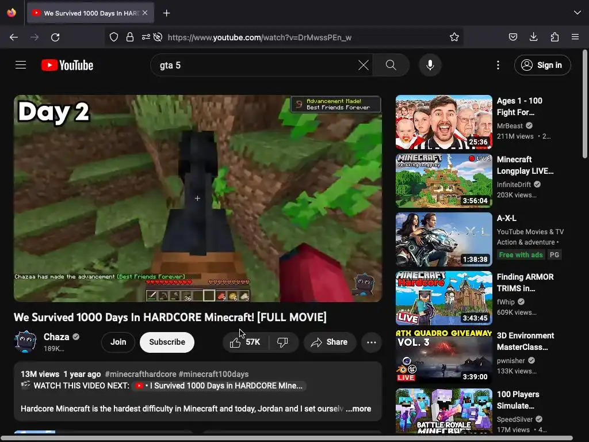Like the video with thumbs up
589x442 pixels.
click(x=246, y=342)
